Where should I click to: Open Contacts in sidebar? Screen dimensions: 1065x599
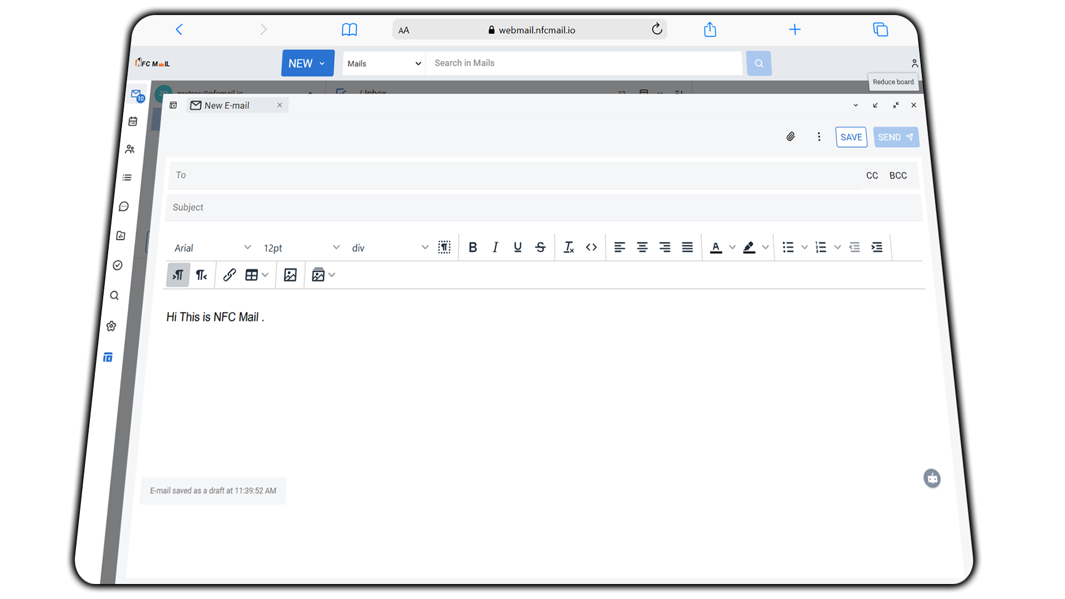130,149
